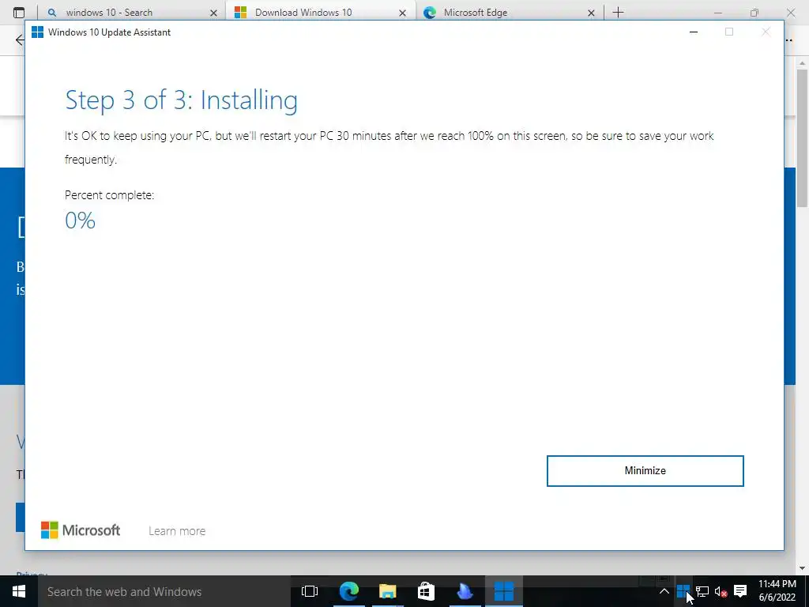
Task: Open Edge settings and more menu
Action: tap(789, 40)
